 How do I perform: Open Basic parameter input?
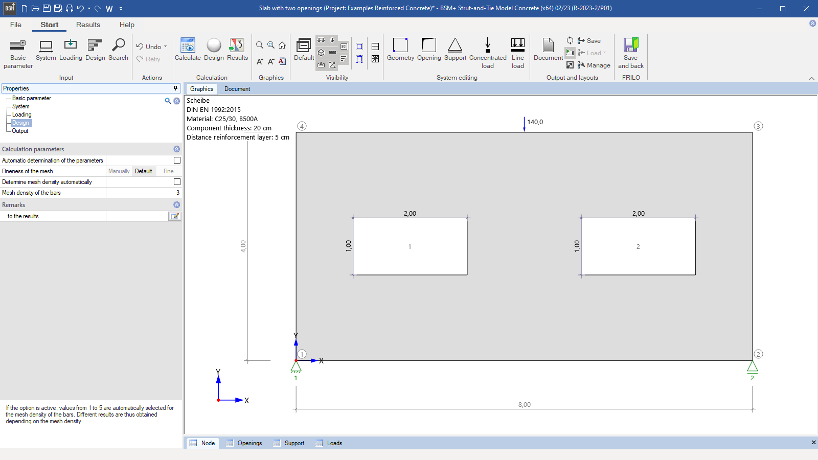click(18, 54)
